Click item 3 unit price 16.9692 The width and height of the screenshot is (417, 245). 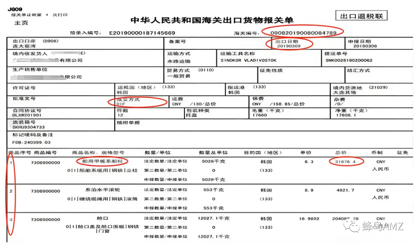(x=309, y=219)
